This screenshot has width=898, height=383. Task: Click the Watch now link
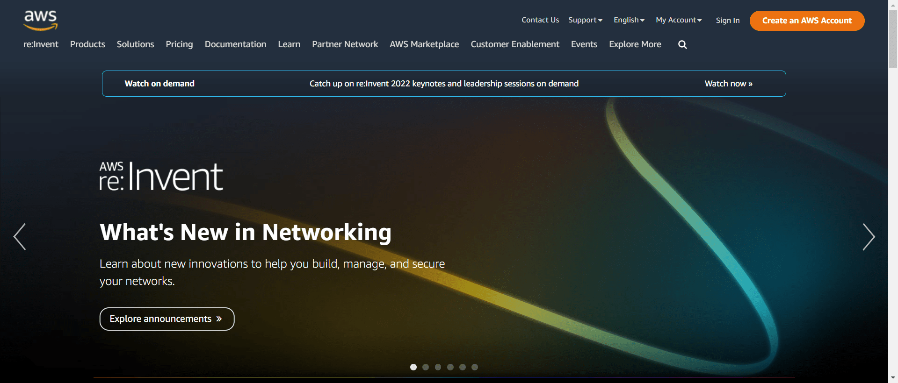728,84
